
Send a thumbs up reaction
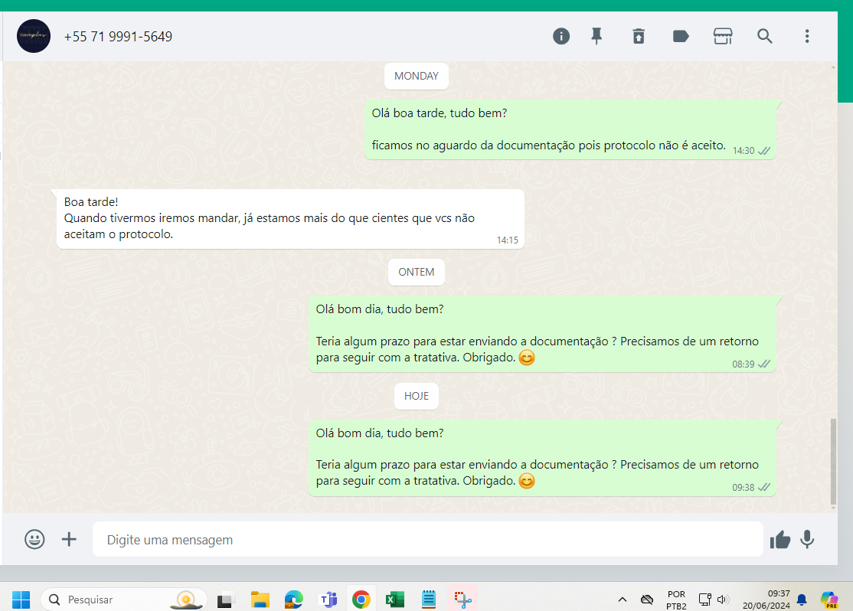click(x=780, y=540)
